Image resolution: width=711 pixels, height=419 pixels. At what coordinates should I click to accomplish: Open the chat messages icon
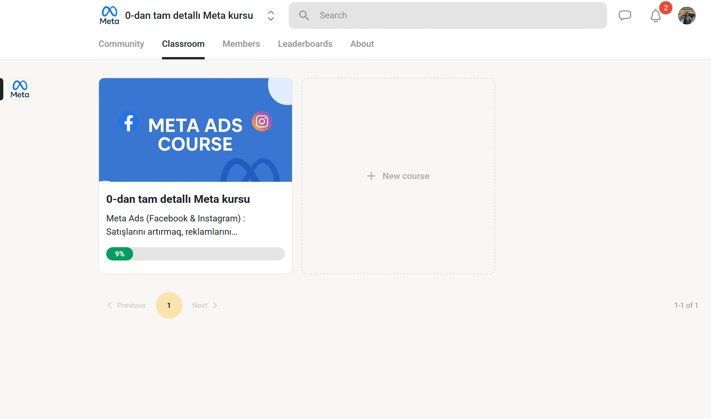coord(625,15)
